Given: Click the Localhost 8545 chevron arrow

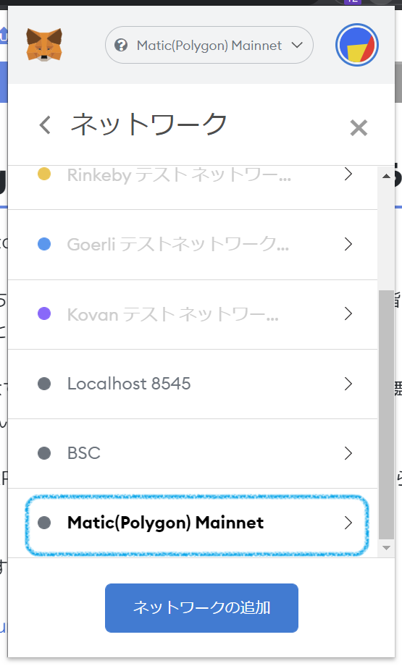Looking at the screenshot, I should click(x=348, y=384).
